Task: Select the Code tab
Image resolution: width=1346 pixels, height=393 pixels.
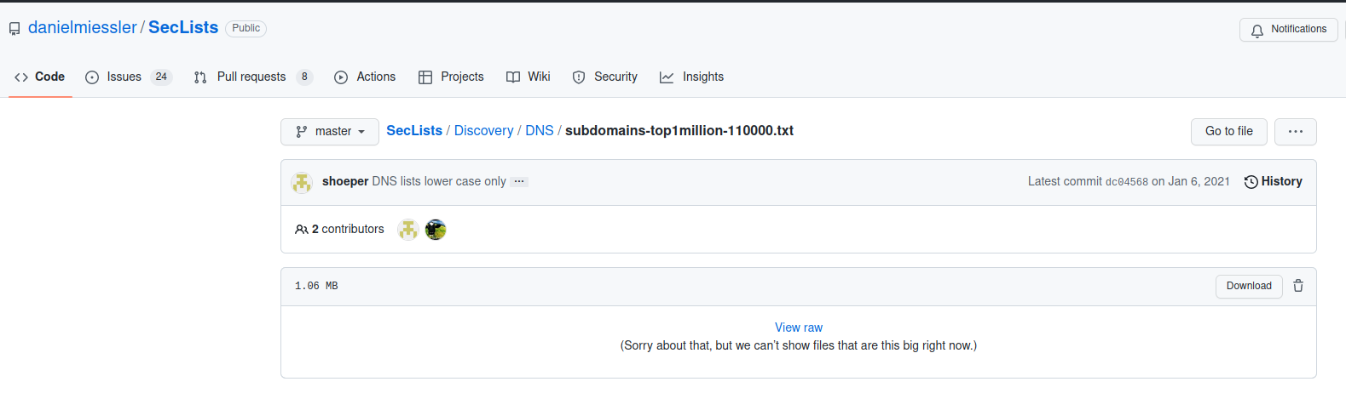Action: click(x=40, y=77)
